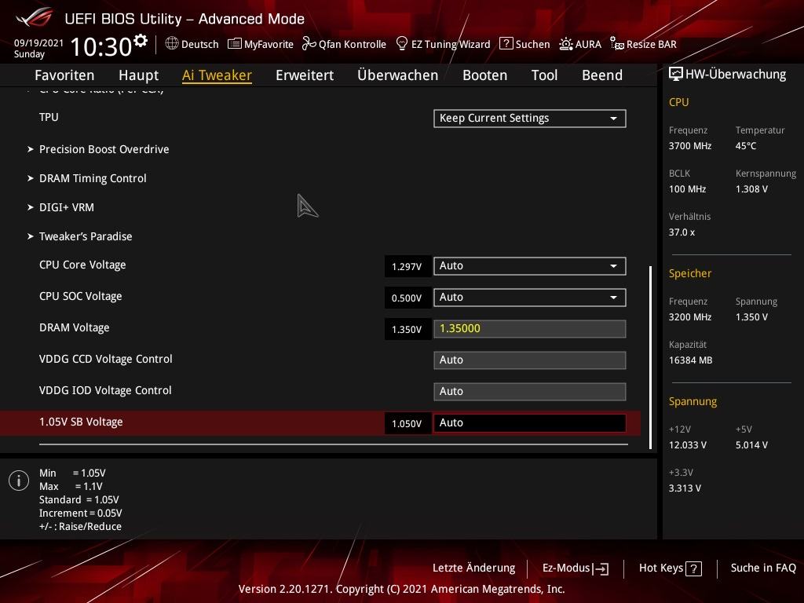Viewport: 804px width, 603px height.
Task: Click the Verhältnis 37.0 x value
Action: click(x=682, y=232)
